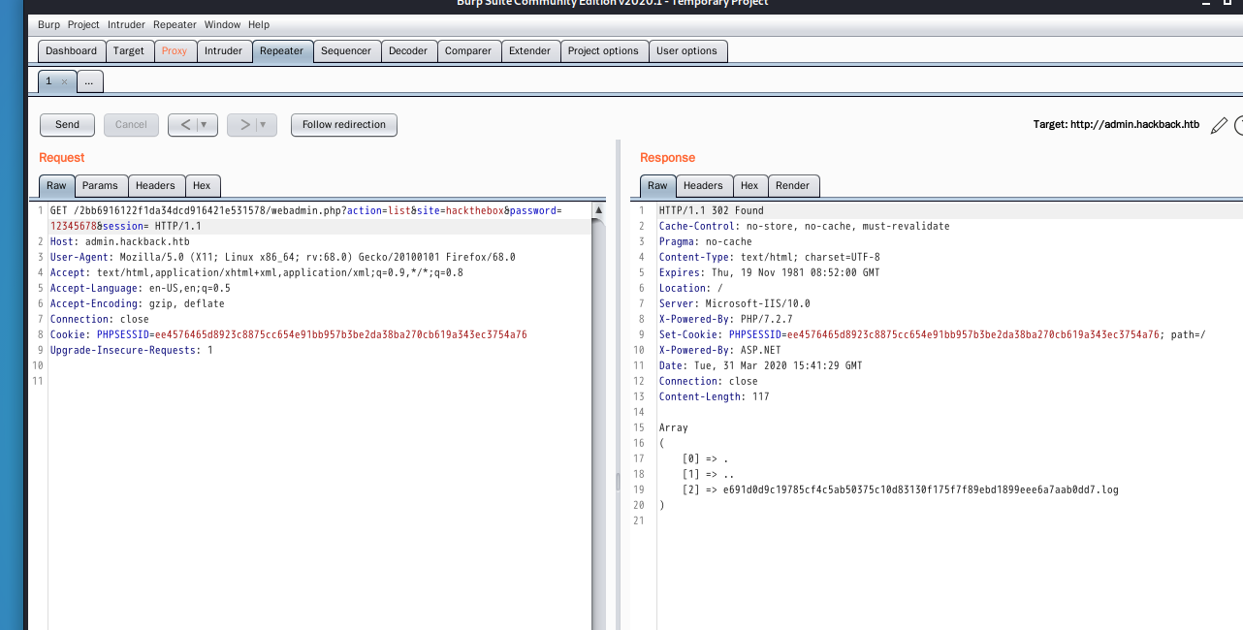The height and width of the screenshot is (630, 1243).
Task: Add a new Repeater tab with ...
Action: [89, 82]
